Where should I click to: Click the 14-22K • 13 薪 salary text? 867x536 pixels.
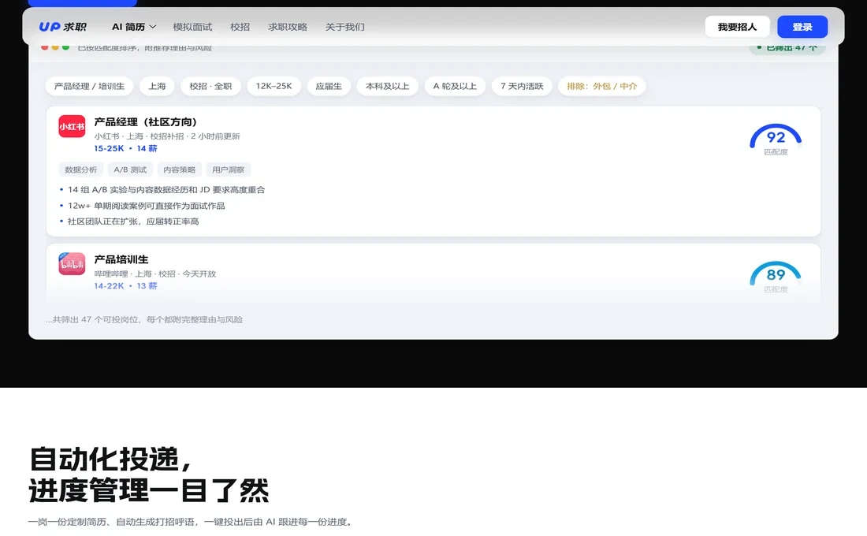click(x=125, y=286)
